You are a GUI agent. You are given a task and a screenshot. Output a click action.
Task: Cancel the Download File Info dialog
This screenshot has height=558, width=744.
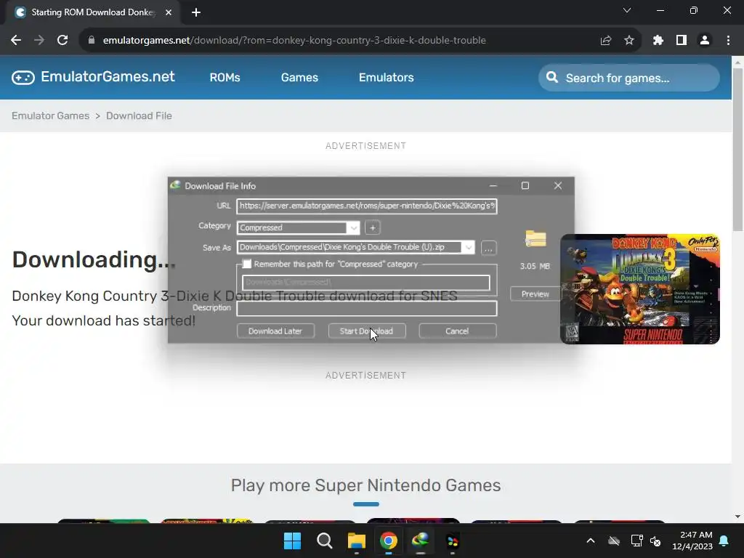pyautogui.click(x=458, y=331)
